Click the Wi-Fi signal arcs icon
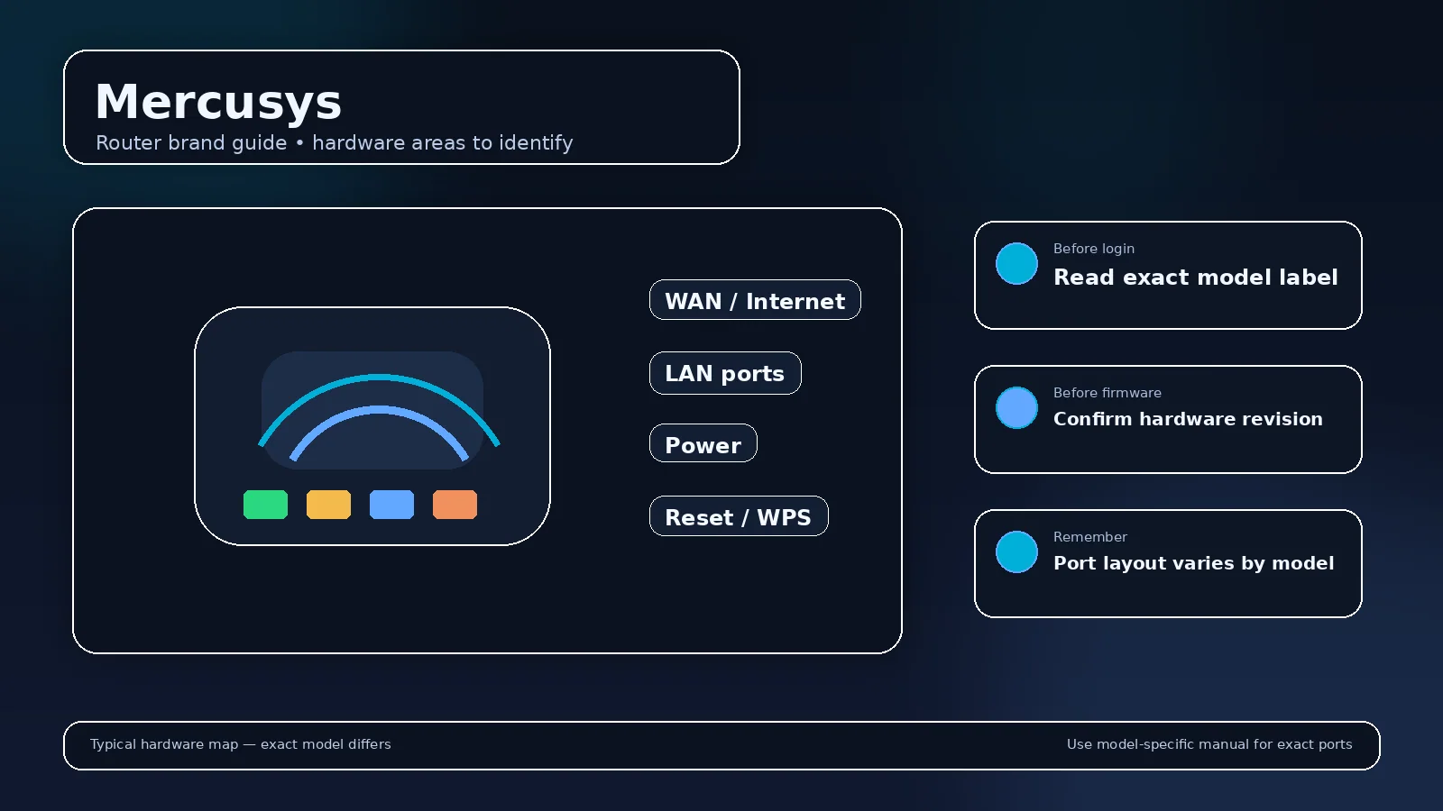The width and height of the screenshot is (1443, 811). pos(379,417)
